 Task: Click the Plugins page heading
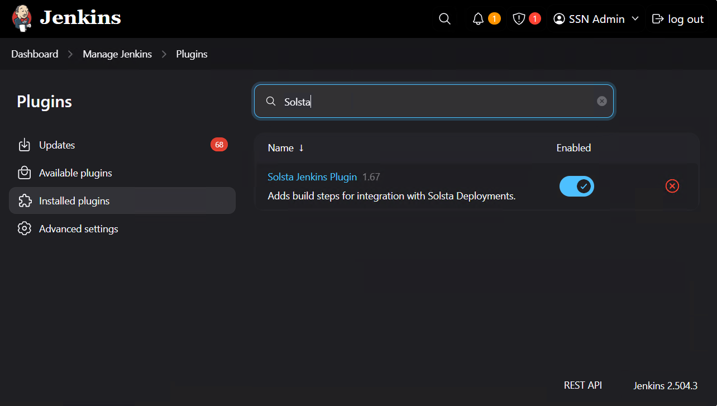pos(44,102)
